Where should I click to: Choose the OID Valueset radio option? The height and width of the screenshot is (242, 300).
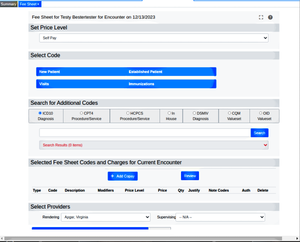pos(260,113)
